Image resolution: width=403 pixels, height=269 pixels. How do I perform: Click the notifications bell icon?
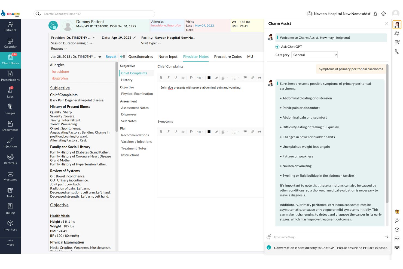(x=375, y=14)
